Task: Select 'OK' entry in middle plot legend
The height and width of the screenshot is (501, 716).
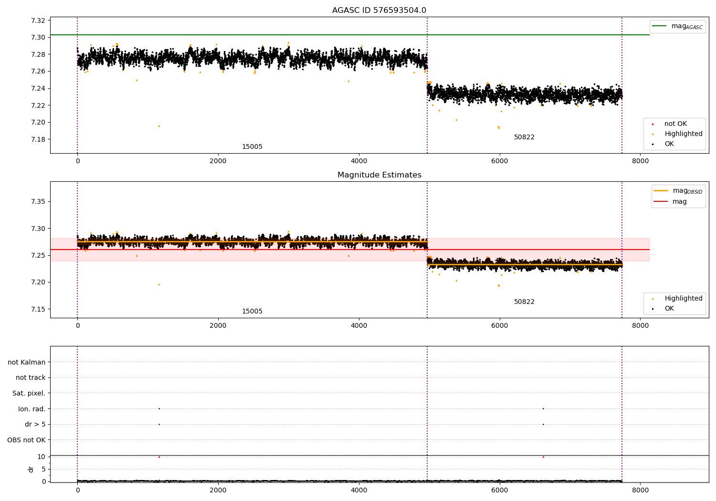Action: [x=669, y=309]
